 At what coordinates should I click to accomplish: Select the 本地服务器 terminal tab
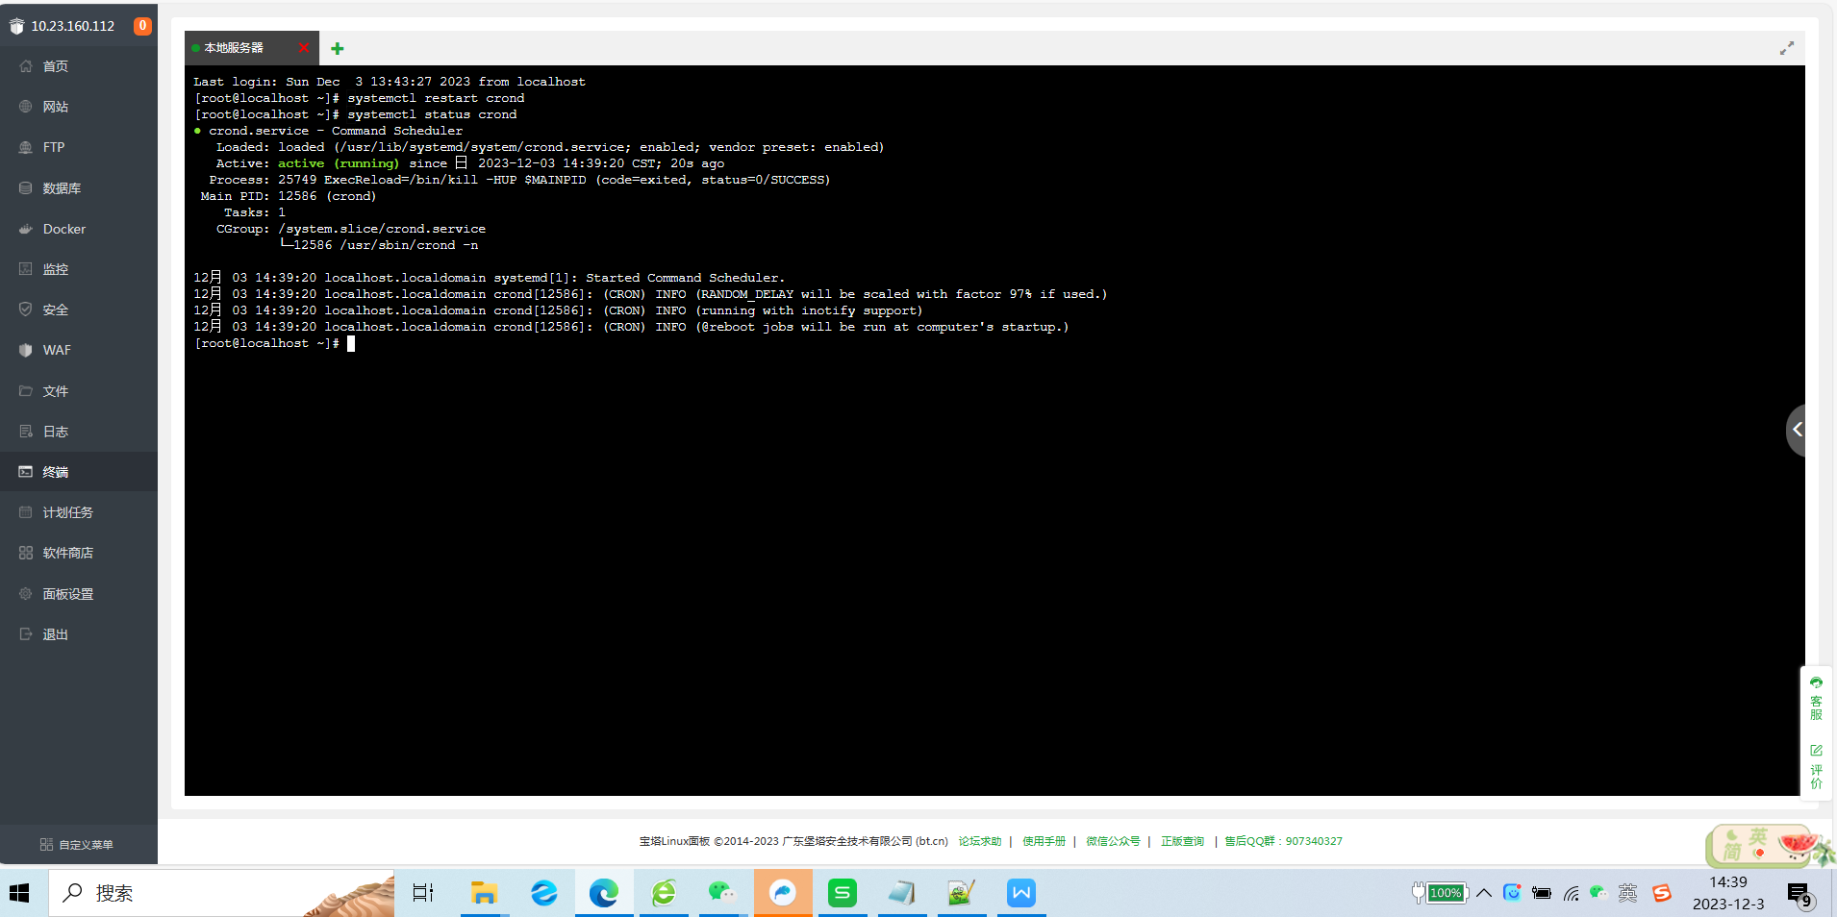[x=234, y=48]
